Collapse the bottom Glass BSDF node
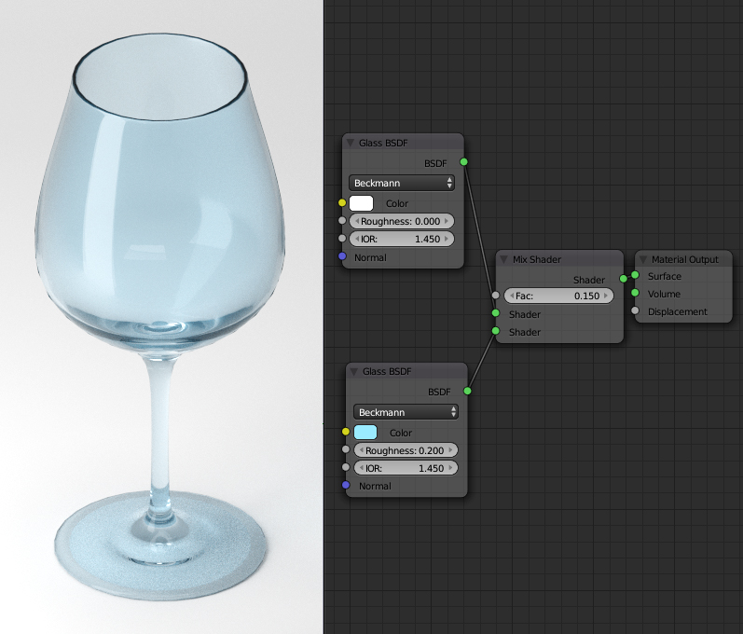 coord(354,371)
